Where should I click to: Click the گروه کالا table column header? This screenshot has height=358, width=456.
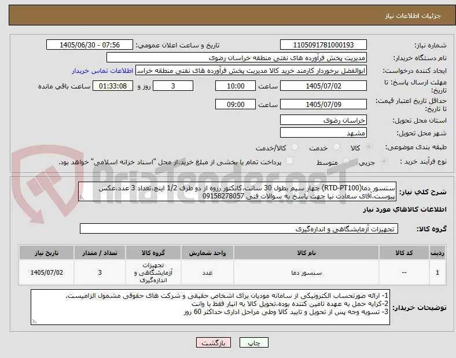coord(153,253)
